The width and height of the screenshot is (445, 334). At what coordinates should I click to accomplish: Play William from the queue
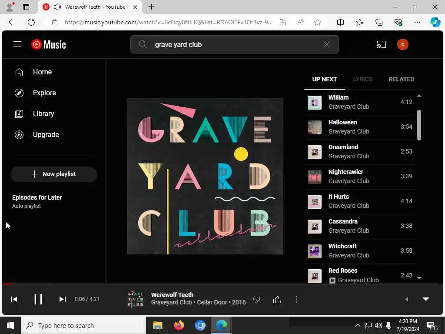[360, 102]
